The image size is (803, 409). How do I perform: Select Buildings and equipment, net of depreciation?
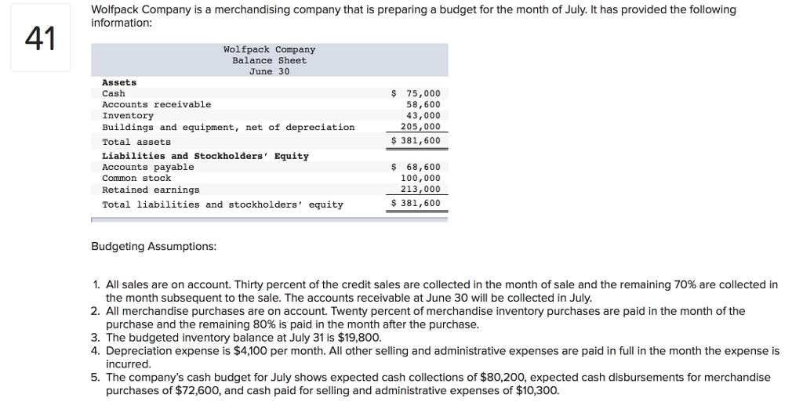[x=228, y=127]
